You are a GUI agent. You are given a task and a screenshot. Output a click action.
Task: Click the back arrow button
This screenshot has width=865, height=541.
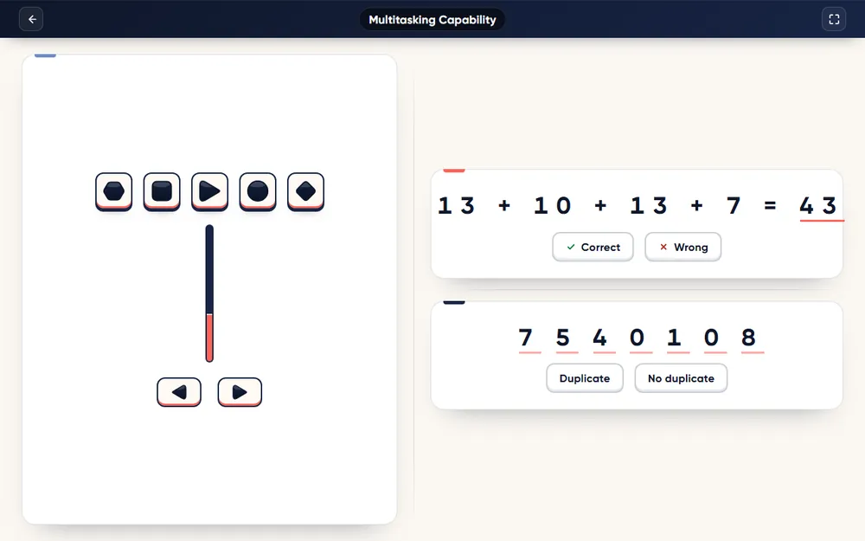pos(31,19)
